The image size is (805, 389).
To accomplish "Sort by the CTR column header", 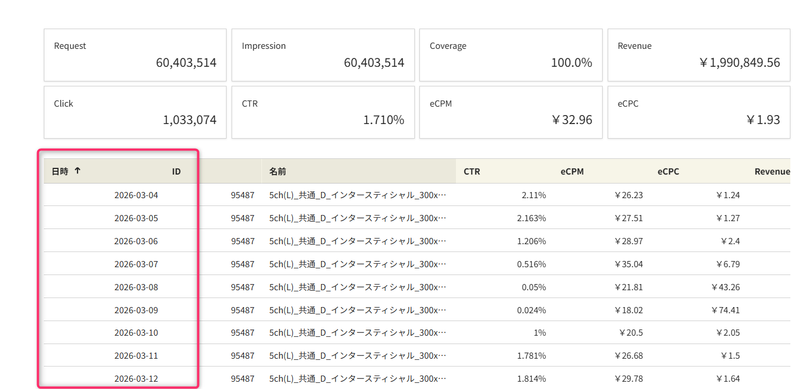I will coord(472,172).
